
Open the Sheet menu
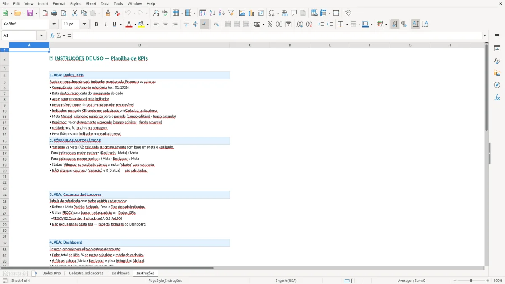pos(91,3)
